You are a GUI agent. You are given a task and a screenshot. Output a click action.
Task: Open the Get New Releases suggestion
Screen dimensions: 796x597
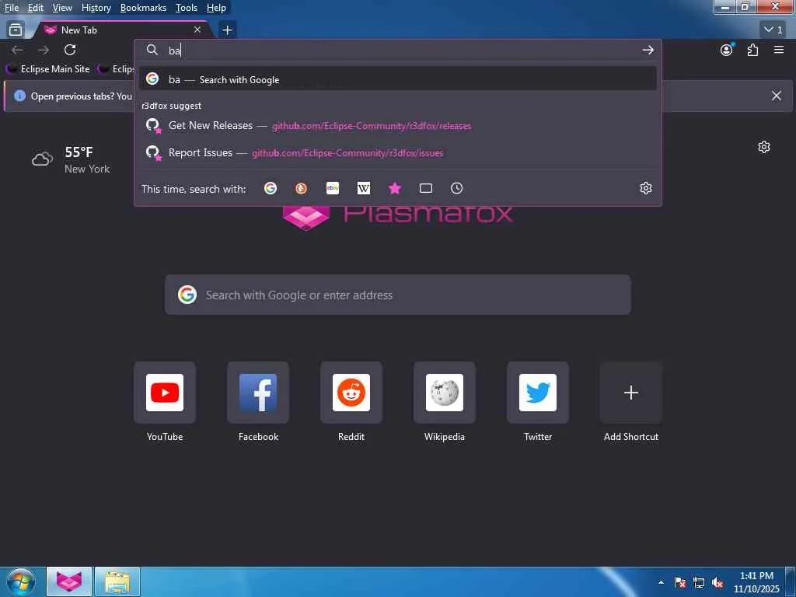tap(397, 125)
